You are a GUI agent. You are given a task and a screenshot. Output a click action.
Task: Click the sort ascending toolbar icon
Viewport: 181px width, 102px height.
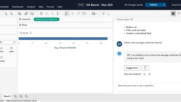pyautogui.click(x=47, y=14)
